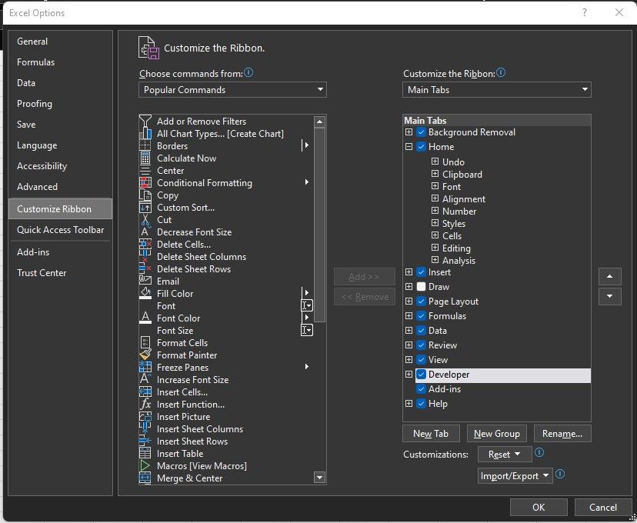The width and height of the screenshot is (637, 523).
Task: Click the Copy command icon
Action: (145, 195)
